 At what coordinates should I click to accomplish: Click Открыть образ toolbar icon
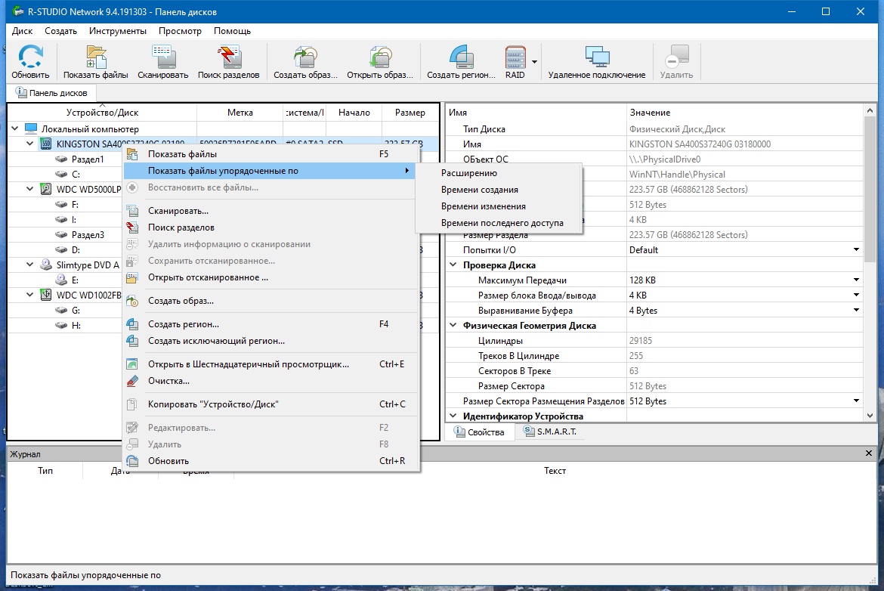(x=380, y=62)
